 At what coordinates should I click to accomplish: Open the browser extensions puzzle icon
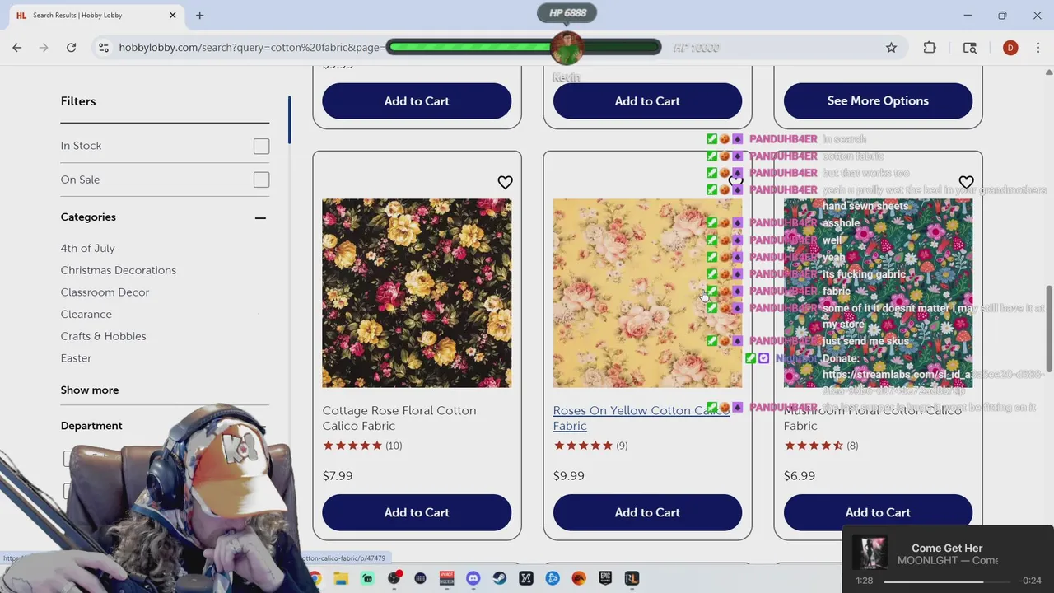click(x=930, y=48)
